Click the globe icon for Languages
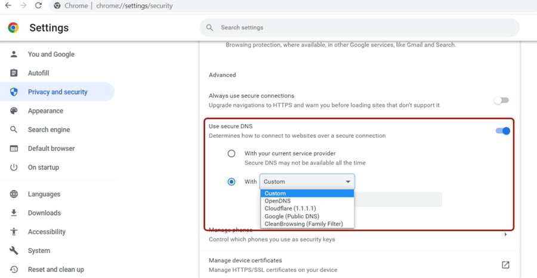537x278 pixels. point(14,194)
